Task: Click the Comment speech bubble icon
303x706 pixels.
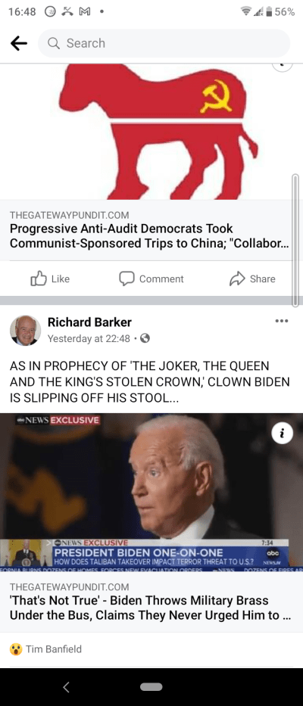Action: coord(127,278)
